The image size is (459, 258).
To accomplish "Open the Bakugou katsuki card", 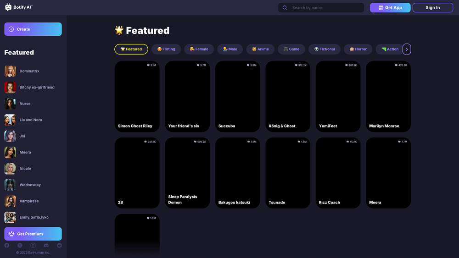I will [237, 173].
